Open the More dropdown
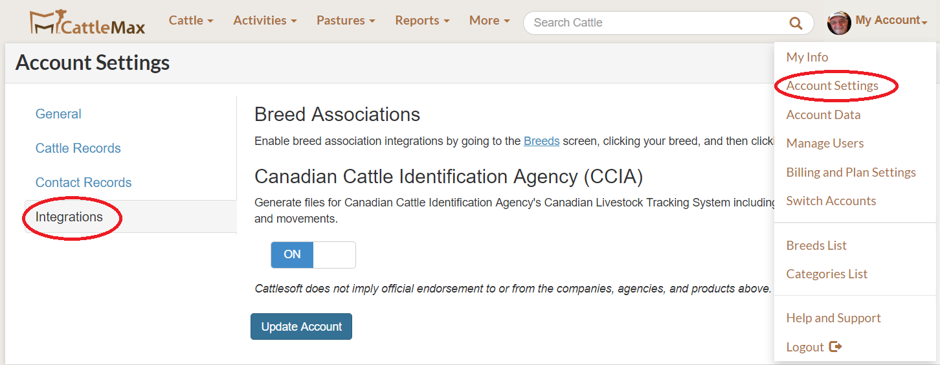 (x=489, y=21)
